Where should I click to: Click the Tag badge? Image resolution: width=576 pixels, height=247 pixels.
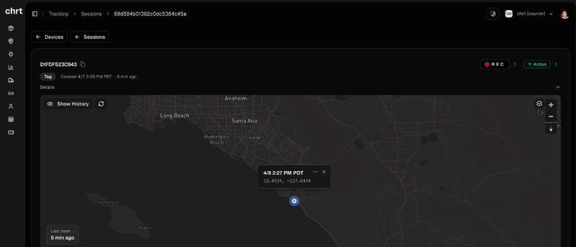tap(48, 76)
